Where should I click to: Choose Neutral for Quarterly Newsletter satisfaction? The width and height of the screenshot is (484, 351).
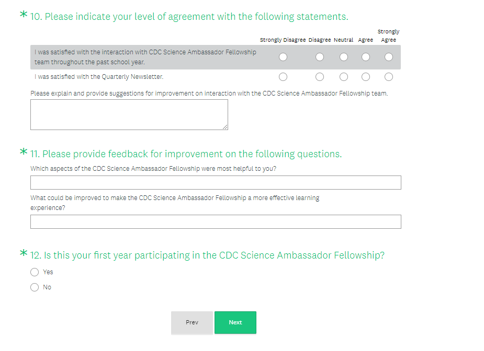click(343, 77)
